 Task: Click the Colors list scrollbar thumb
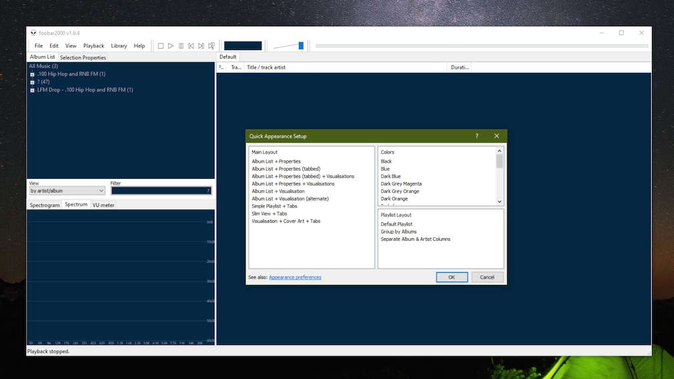click(x=499, y=161)
